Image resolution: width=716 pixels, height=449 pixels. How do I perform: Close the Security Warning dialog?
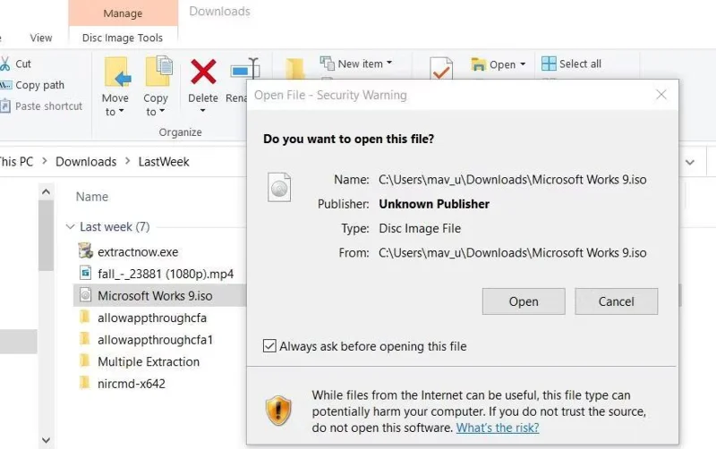click(x=661, y=95)
